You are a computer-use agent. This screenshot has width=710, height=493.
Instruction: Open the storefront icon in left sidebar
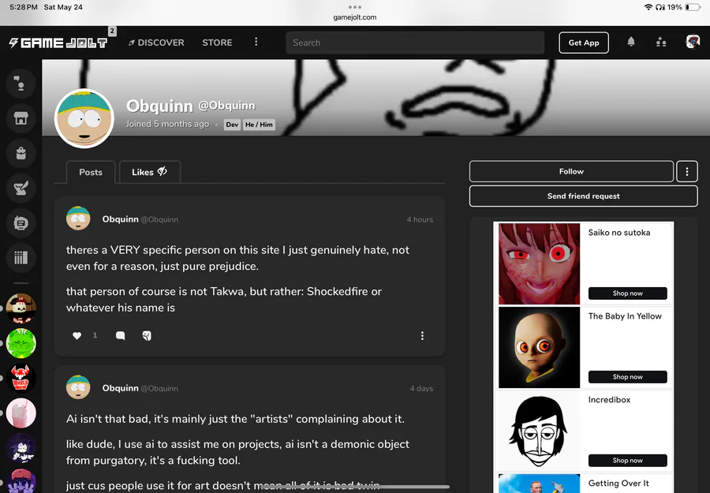[x=21, y=118]
